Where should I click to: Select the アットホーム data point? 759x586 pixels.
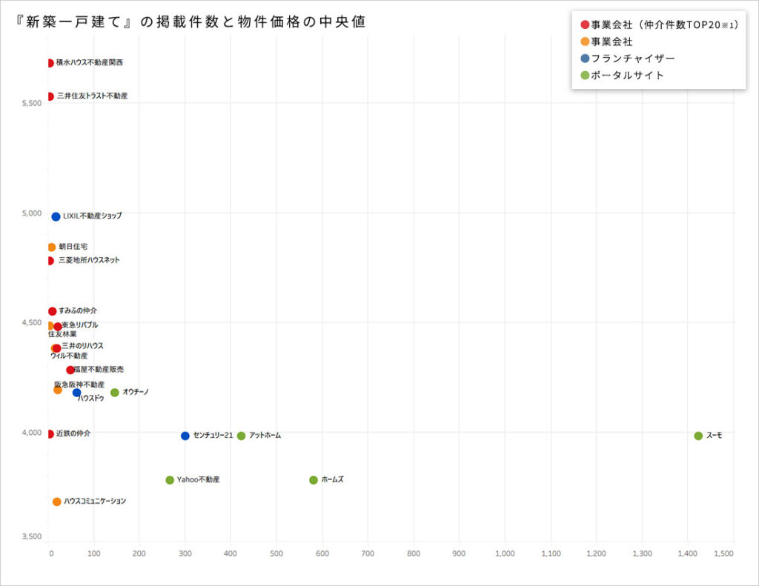tap(241, 436)
